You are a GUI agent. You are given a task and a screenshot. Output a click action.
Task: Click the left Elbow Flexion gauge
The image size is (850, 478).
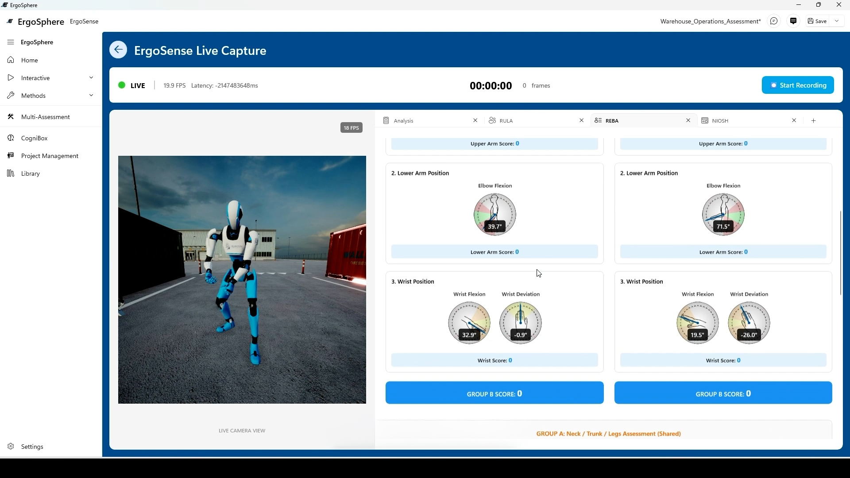[x=495, y=214]
